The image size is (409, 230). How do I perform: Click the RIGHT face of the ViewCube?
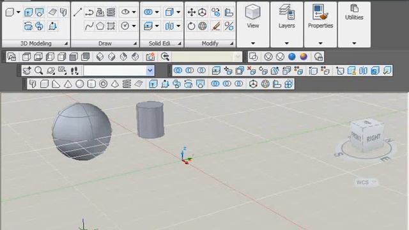coord(373,138)
